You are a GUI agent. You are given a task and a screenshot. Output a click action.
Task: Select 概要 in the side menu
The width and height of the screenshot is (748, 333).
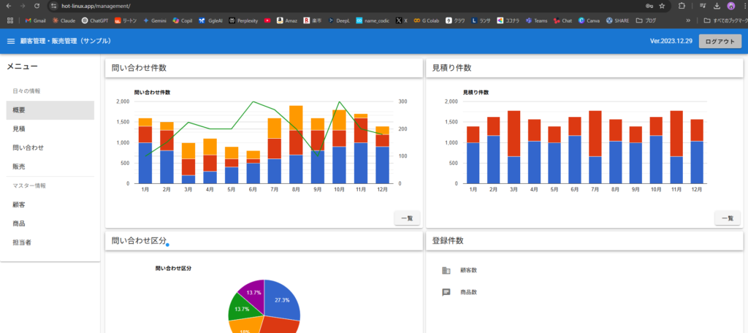(x=50, y=110)
